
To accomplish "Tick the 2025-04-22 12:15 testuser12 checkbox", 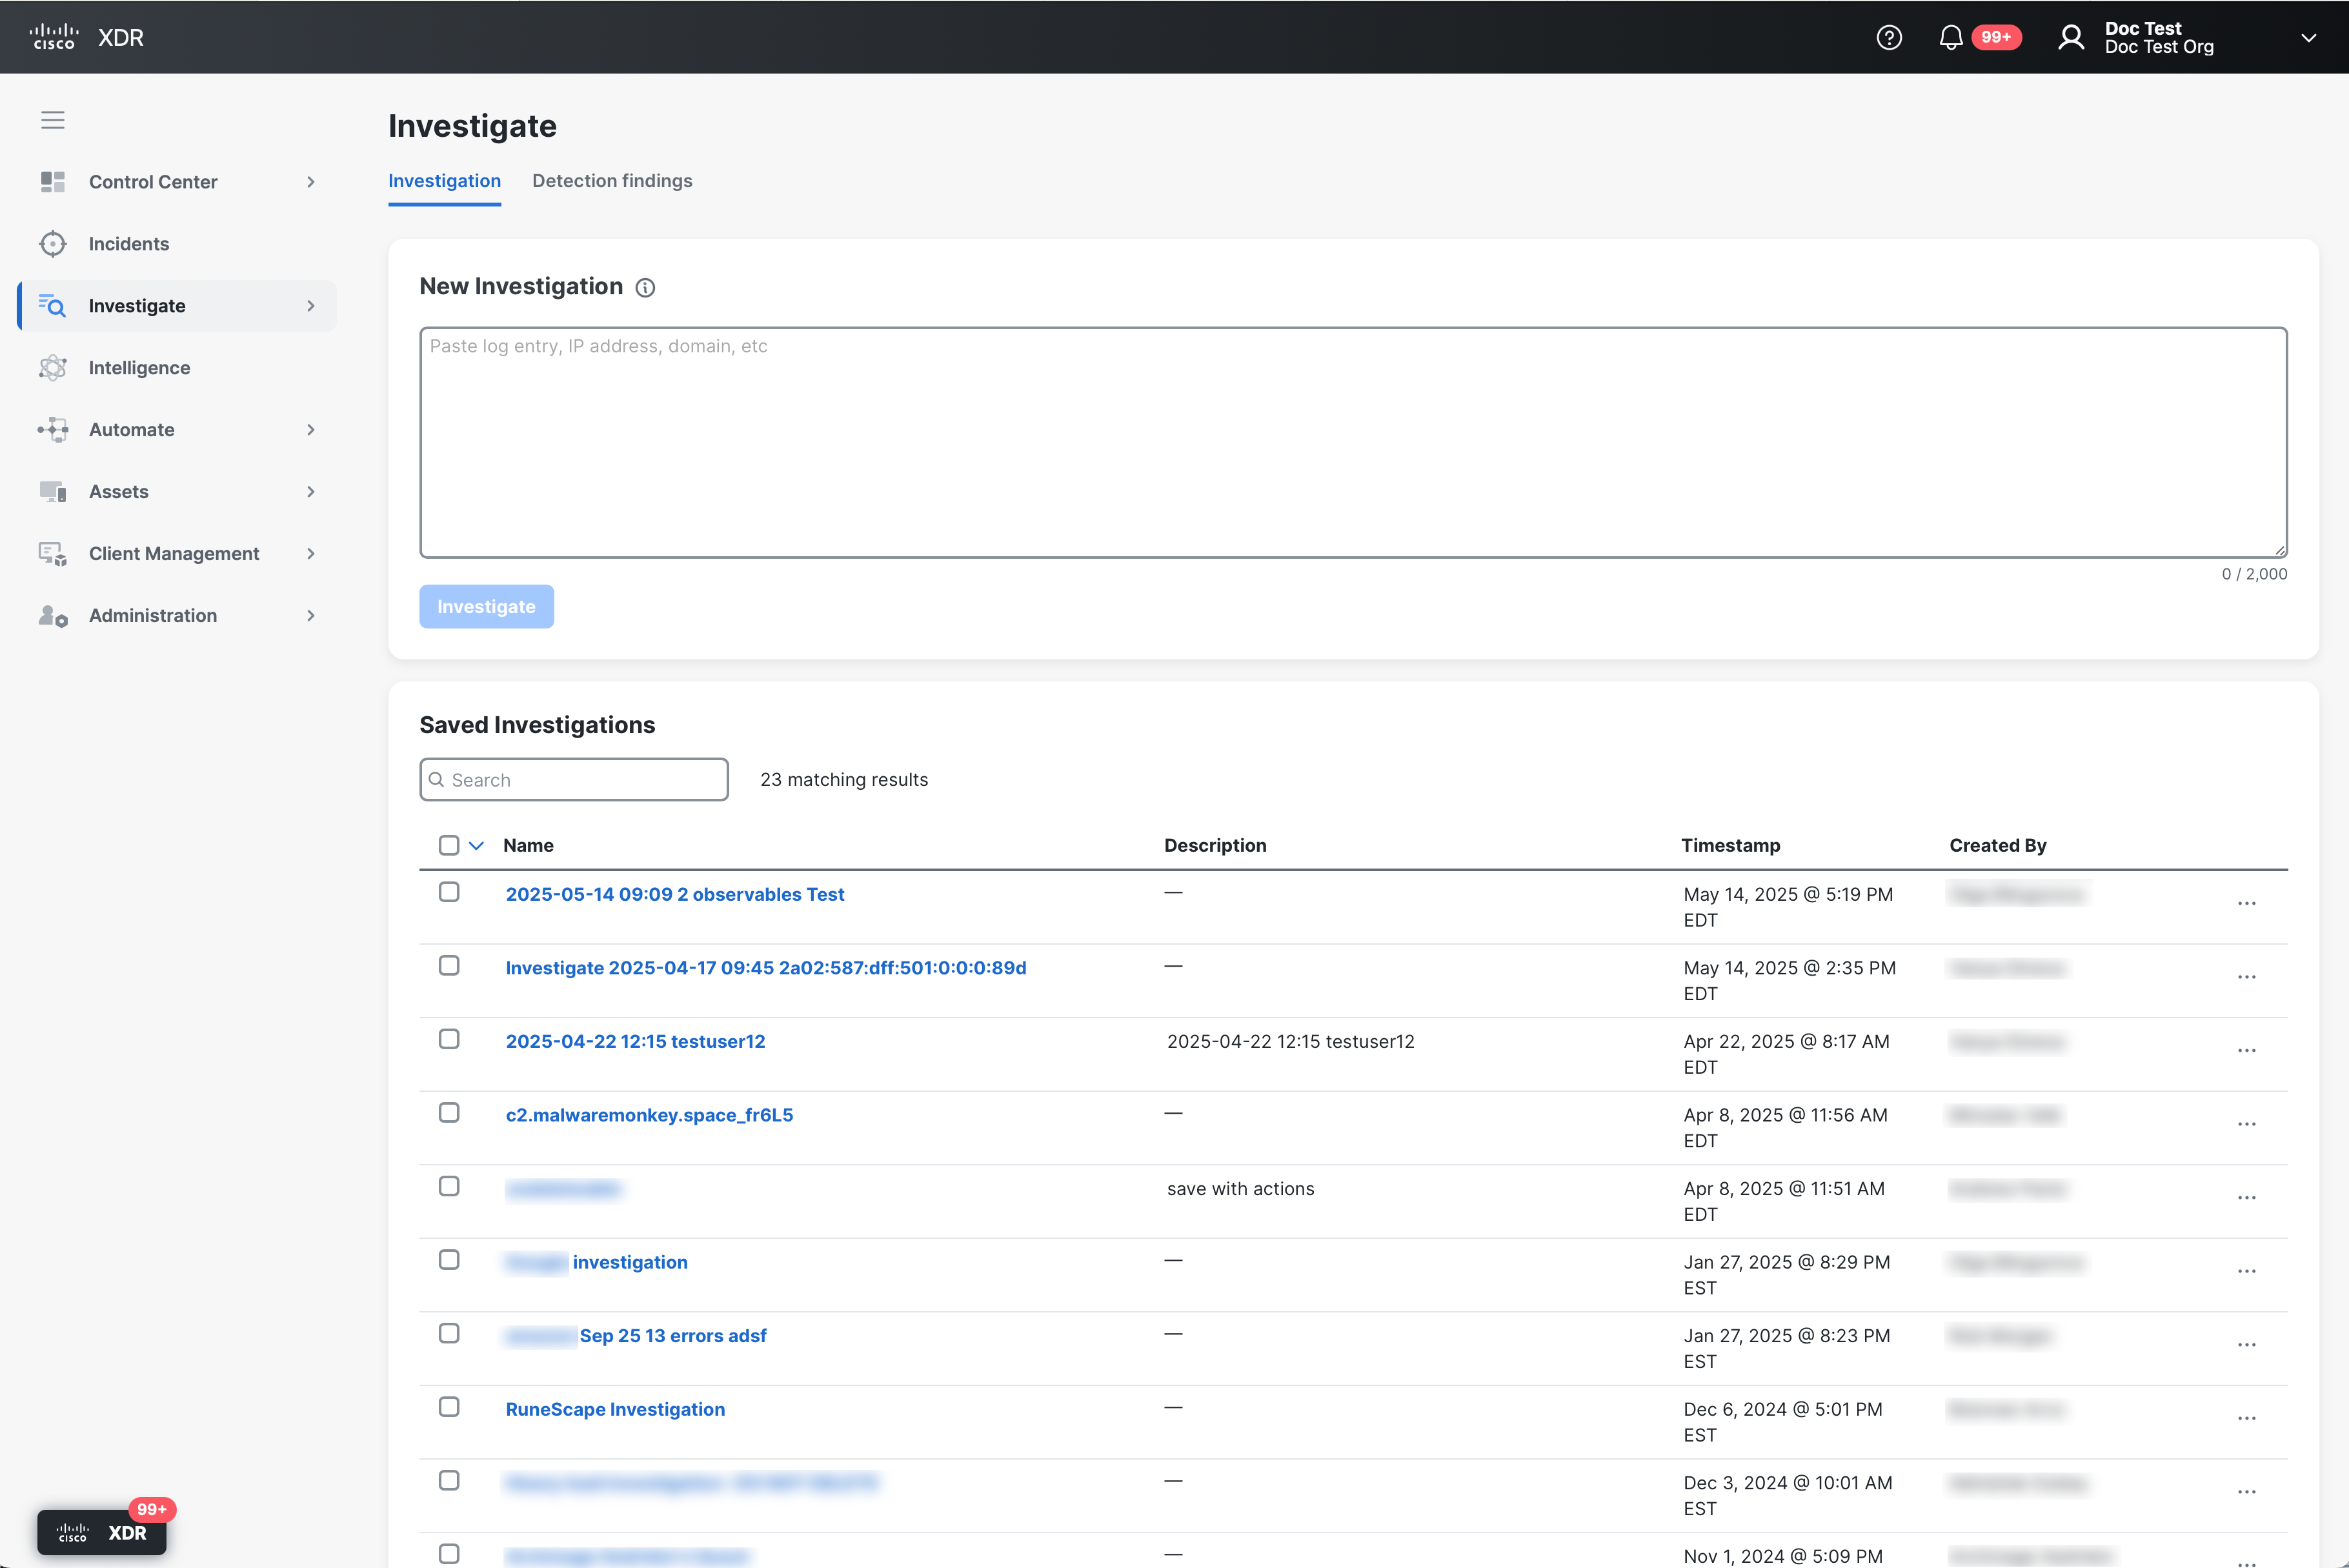I will point(449,1040).
